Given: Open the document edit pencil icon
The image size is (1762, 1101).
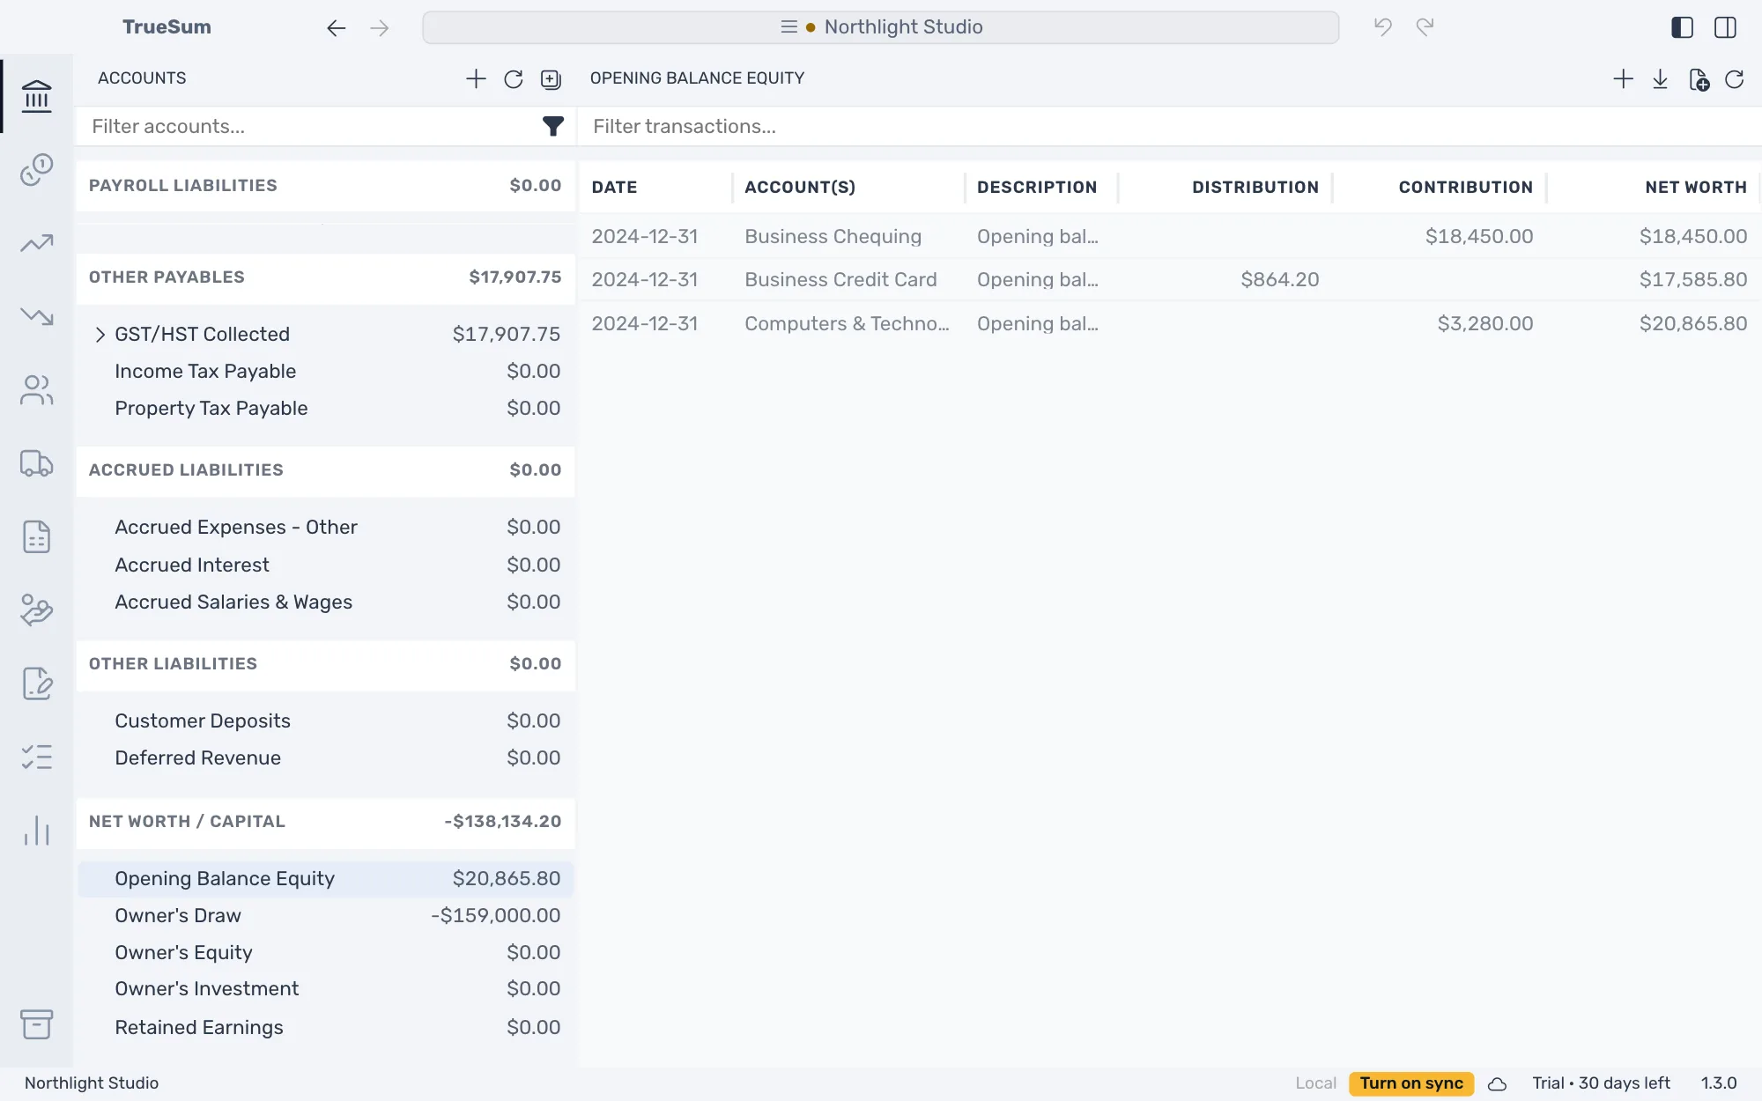Looking at the screenshot, I should pos(36,684).
